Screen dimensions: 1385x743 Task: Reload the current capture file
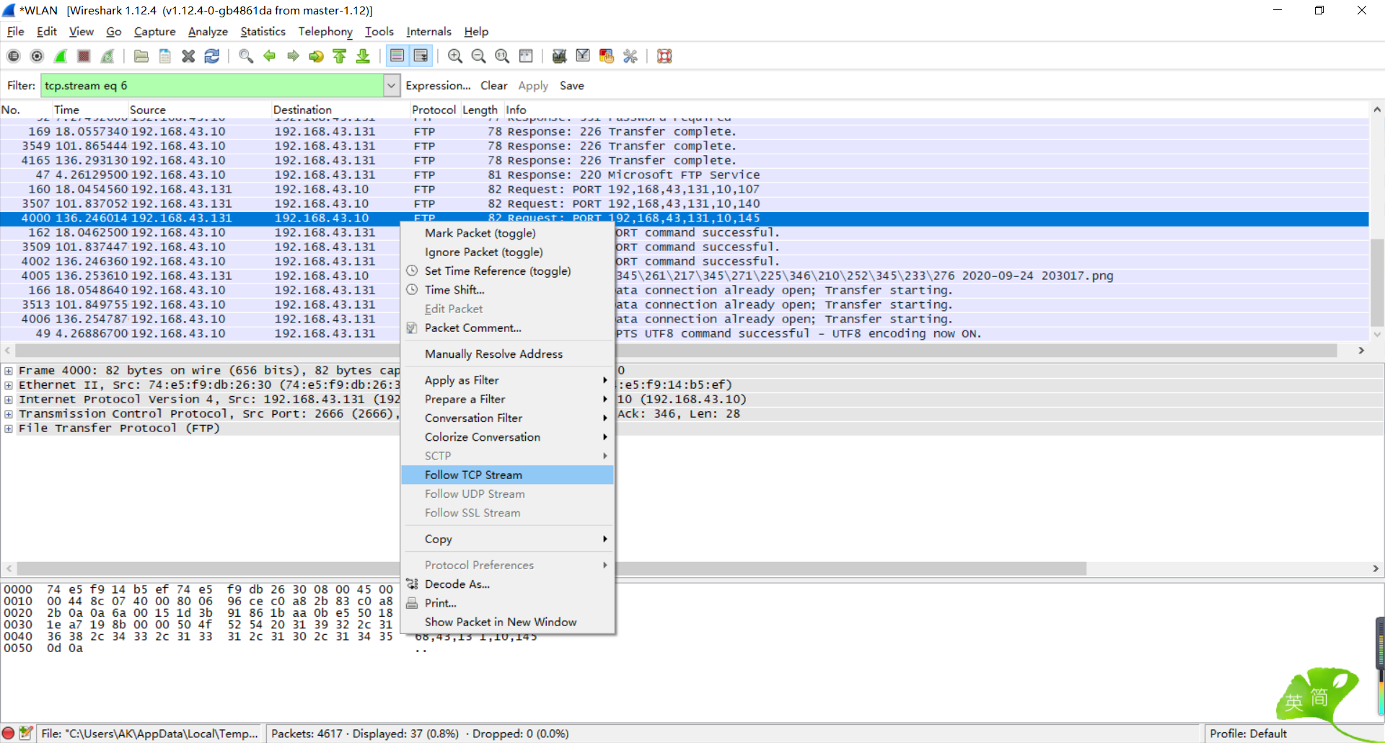point(212,56)
